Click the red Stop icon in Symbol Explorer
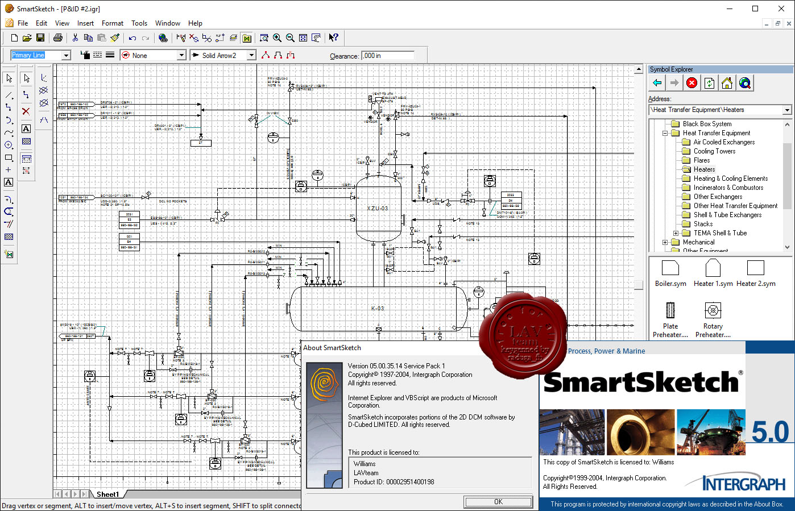This screenshot has height=511, width=795. (x=692, y=83)
